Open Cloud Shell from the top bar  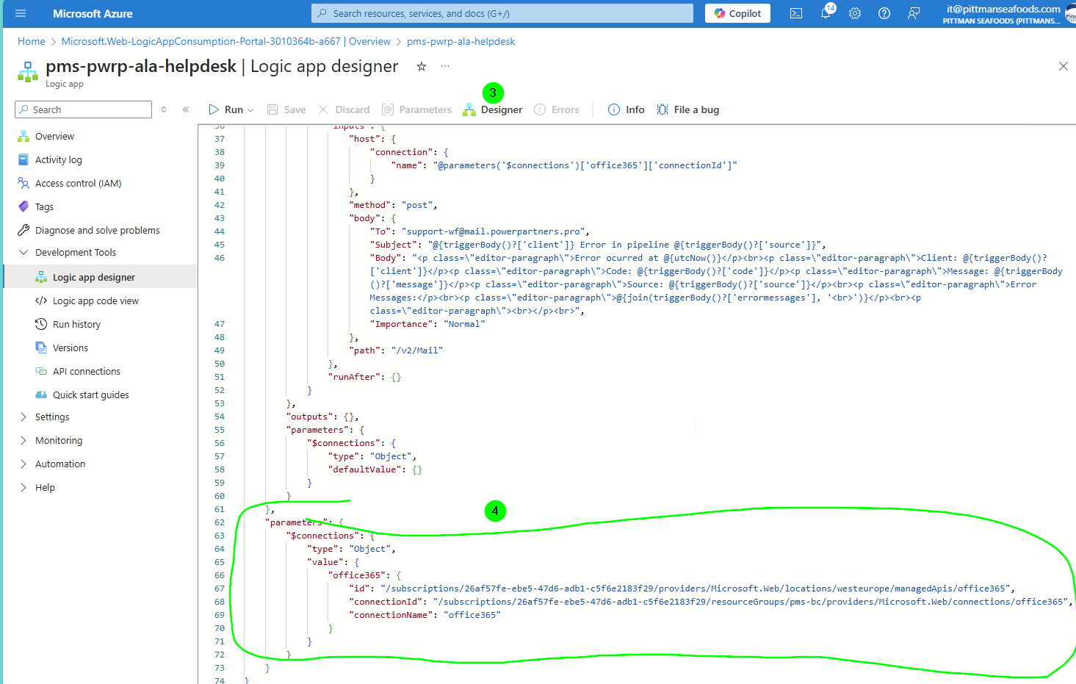click(796, 13)
